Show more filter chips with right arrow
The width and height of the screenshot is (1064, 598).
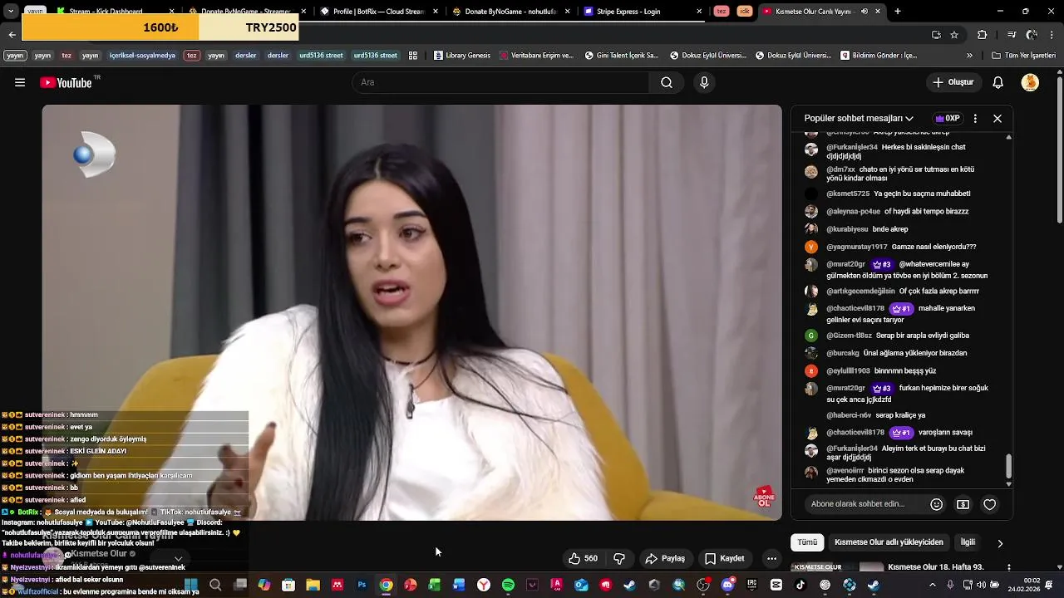[x=1000, y=543]
